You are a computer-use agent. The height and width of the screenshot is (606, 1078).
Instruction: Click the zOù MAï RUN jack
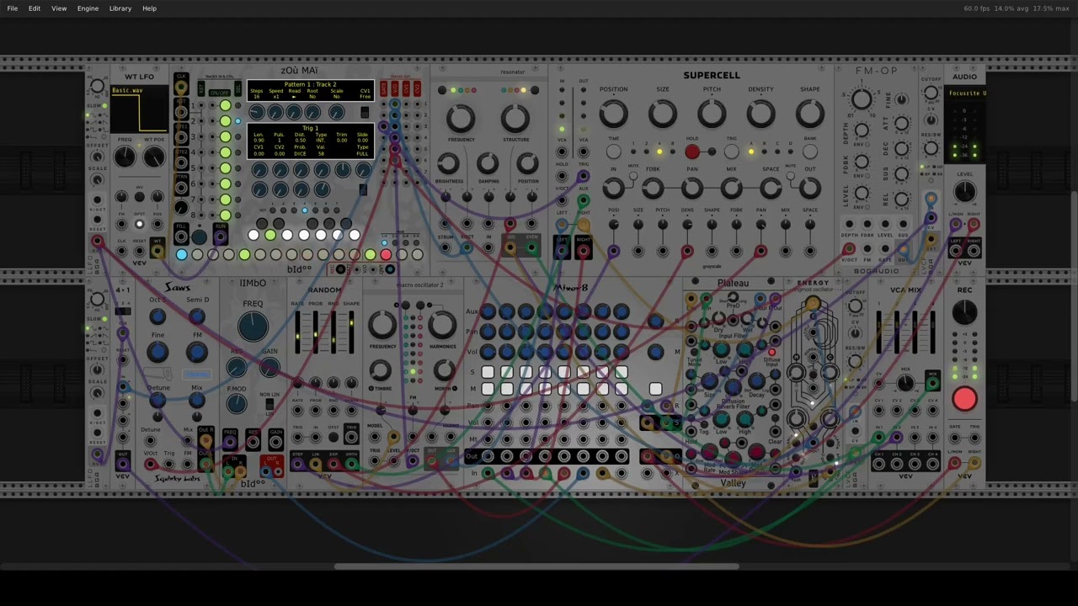(x=220, y=237)
